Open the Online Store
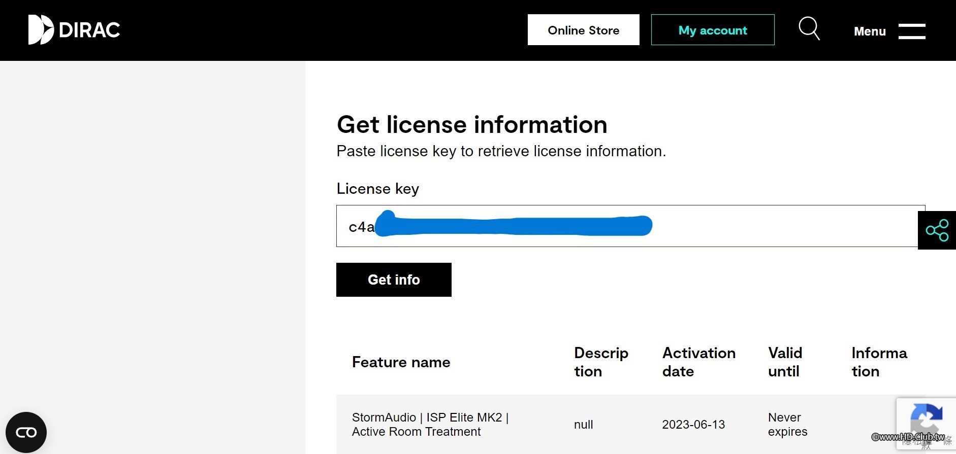The height and width of the screenshot is (454, 956). point(583,30)
